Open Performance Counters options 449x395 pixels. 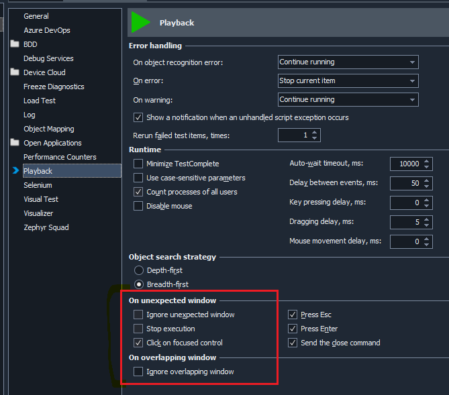[60, 157]
